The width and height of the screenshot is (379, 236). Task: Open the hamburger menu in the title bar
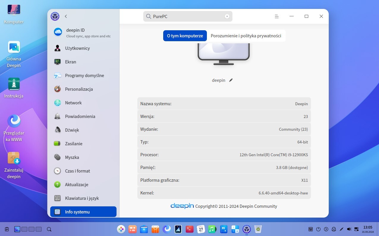[x=277, y=16]
